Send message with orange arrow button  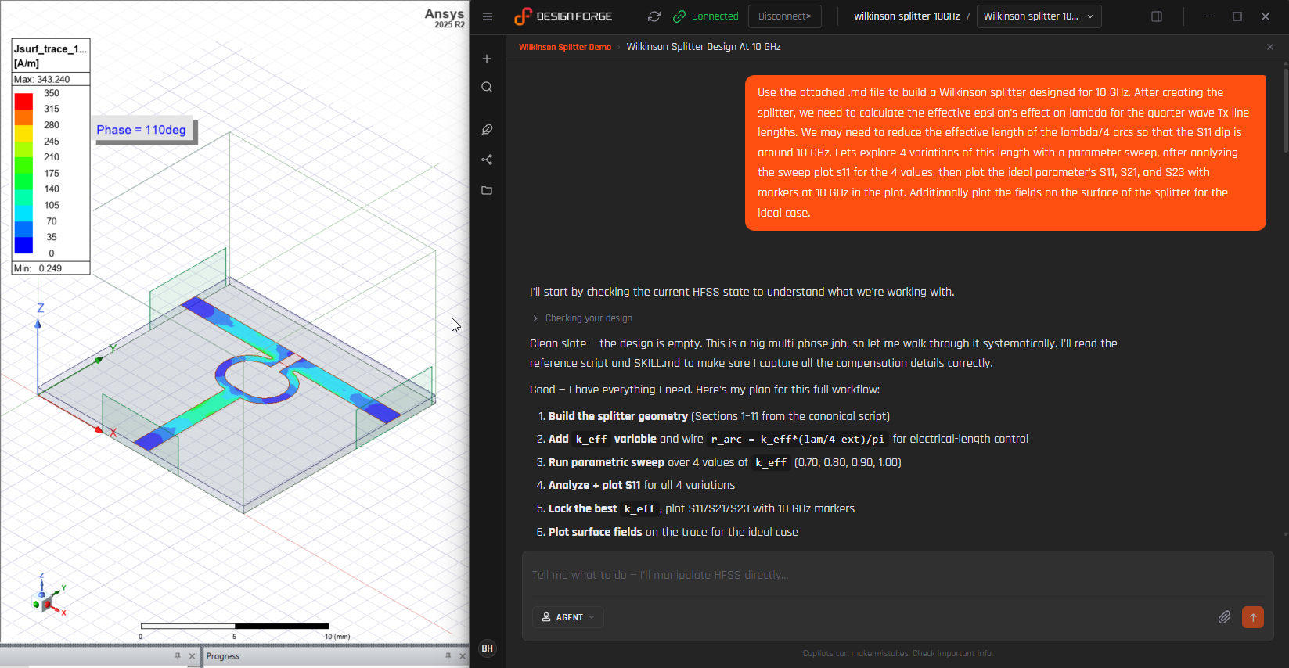[x=1253, y=617]
